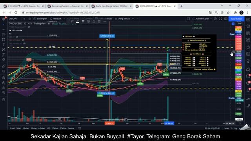Select the layout rectangle icon

pos(188,19)
